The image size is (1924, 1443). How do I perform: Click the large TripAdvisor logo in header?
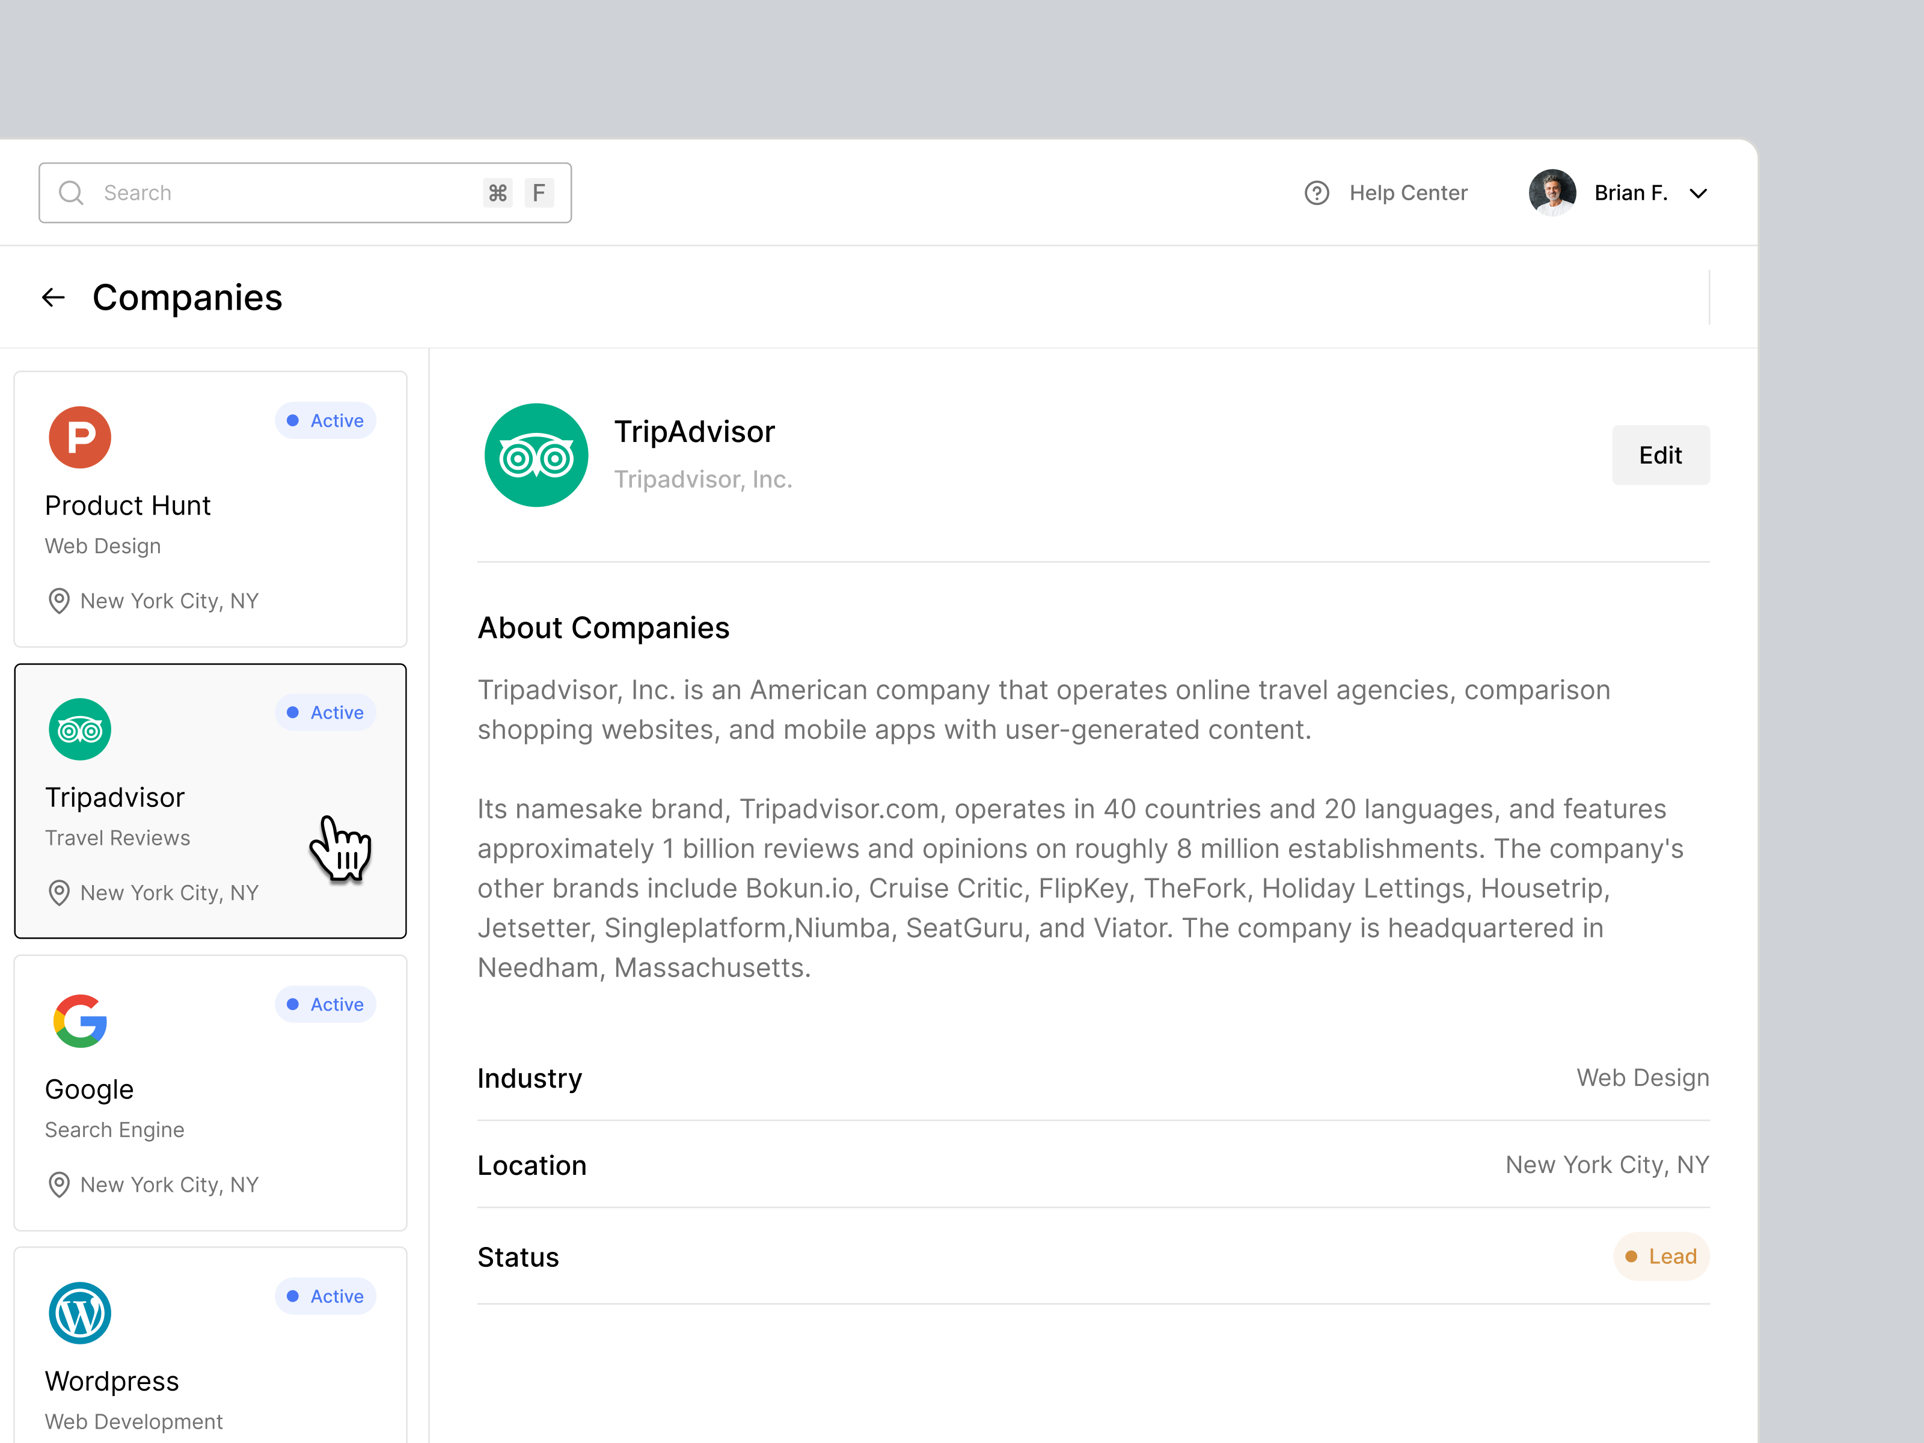(536, 455)
